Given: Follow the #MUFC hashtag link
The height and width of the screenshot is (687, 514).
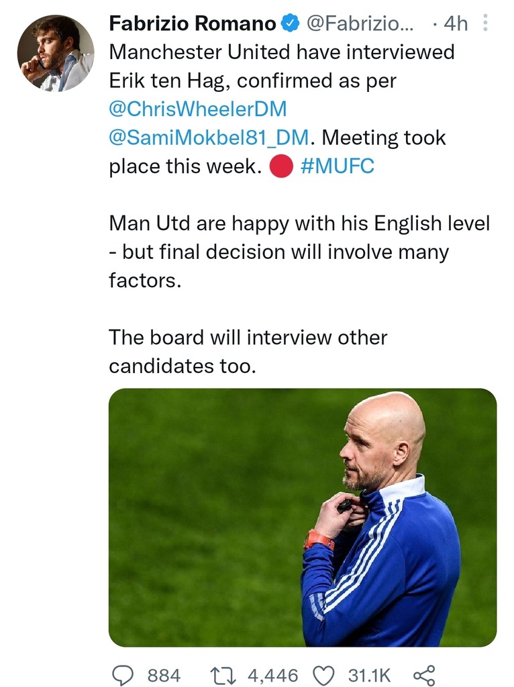Looking at the screenshot, I should coord(338,167).
